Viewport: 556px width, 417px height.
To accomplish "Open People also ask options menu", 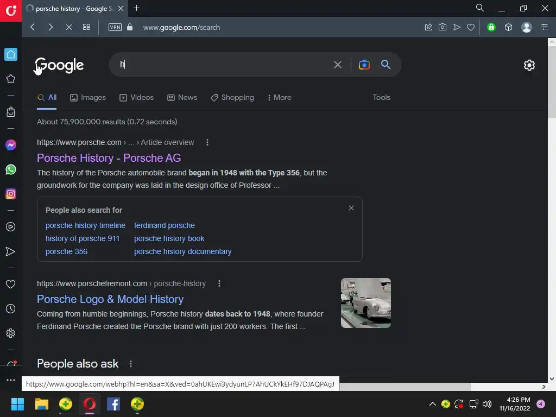I will [x=131, y=364].
